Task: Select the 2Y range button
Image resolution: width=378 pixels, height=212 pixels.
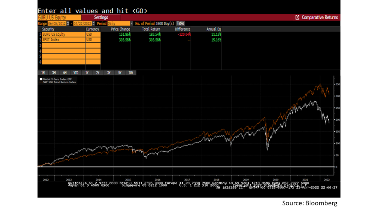Action: 98,73
